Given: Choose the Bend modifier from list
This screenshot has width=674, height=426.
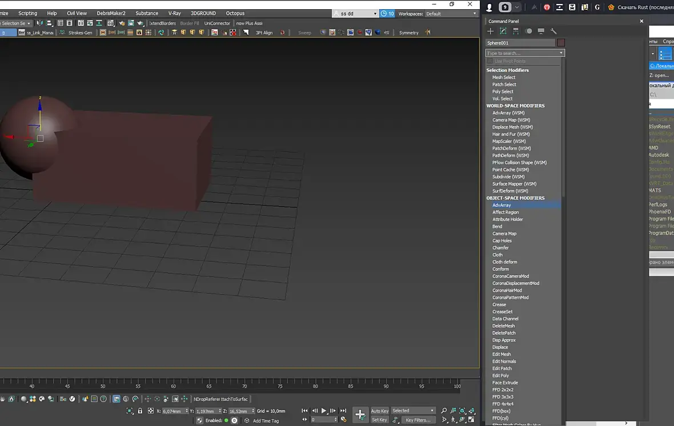Looking at the screenshot, I should 498,227.
